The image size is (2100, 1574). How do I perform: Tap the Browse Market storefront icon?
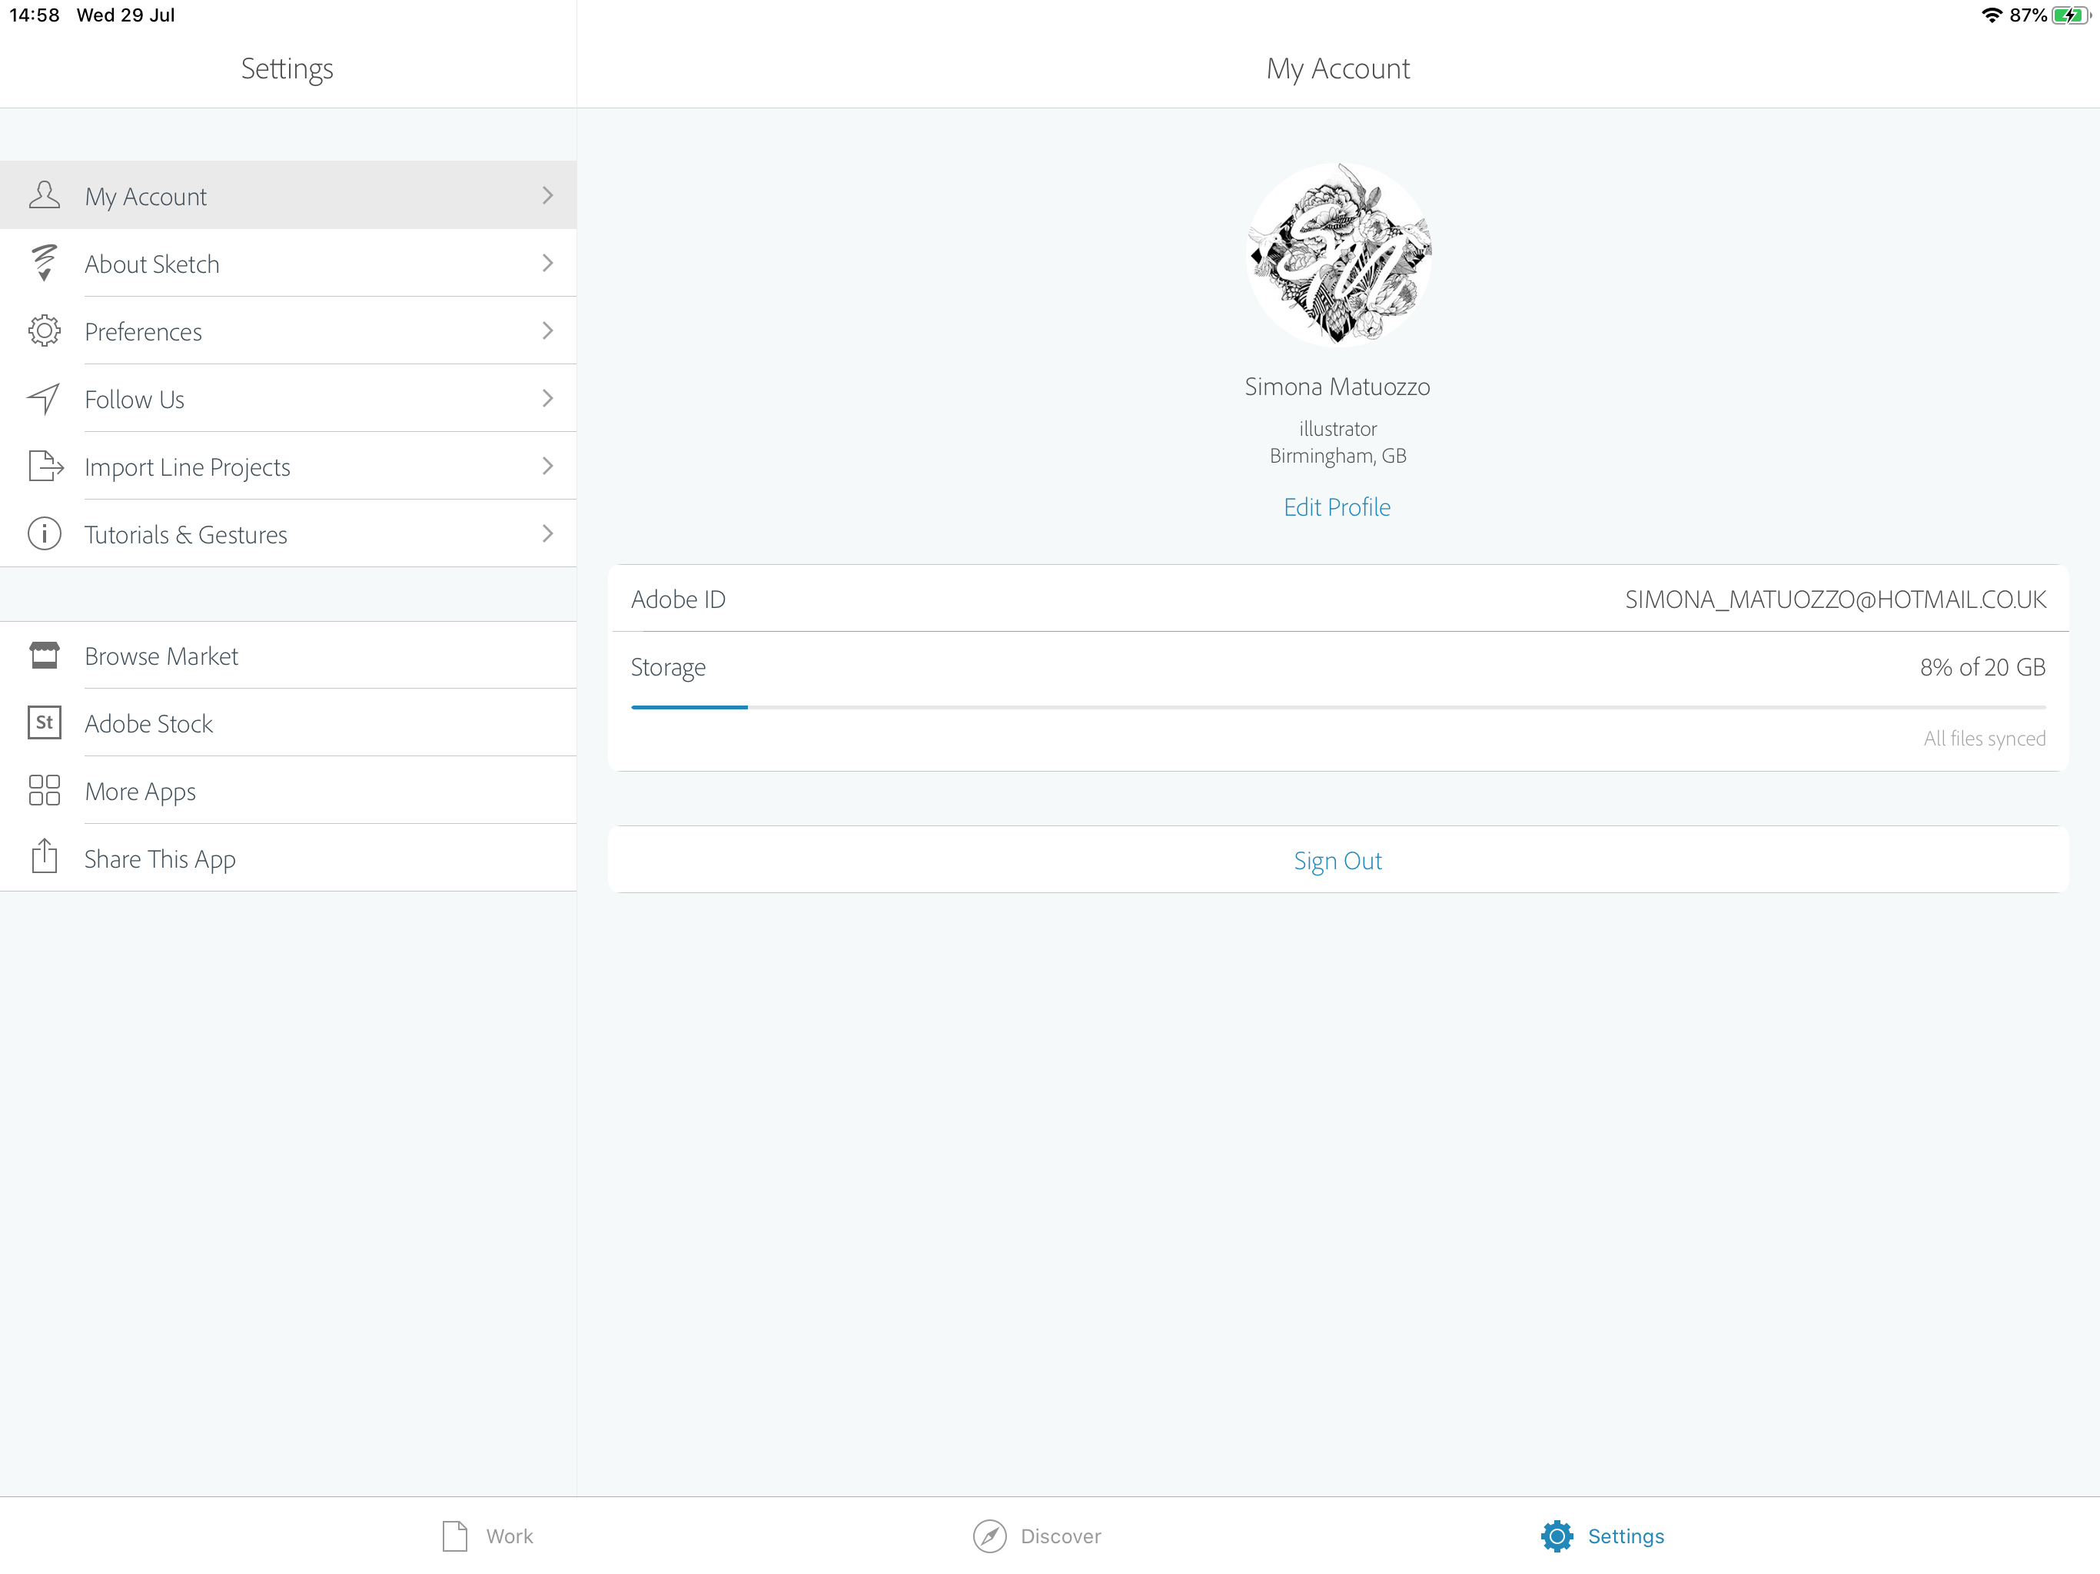click(x=44, y=655)
